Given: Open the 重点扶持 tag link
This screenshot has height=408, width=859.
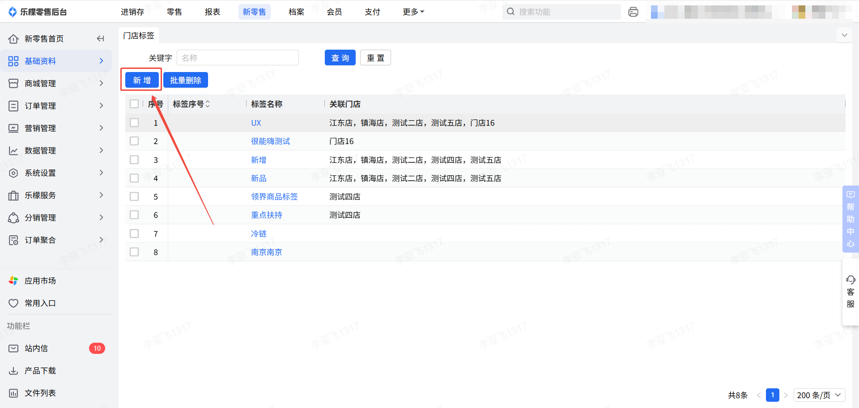Looking at the screenshot, I should click(267, 215).
